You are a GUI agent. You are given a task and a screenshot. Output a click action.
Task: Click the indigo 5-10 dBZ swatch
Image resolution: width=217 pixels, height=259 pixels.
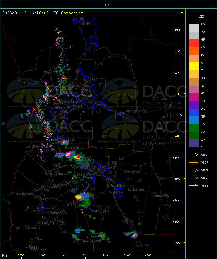pyautogui.click(x=194, y=143)
